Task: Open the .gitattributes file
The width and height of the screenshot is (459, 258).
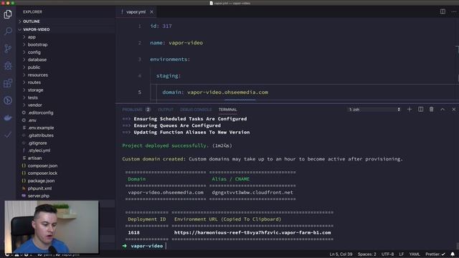Action: [x=41, y=135]
